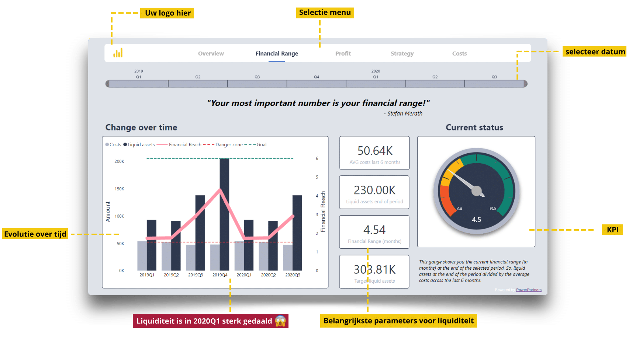Click the Goal legend entry
This screenshot has width=636, height=339.
[255, 145]
